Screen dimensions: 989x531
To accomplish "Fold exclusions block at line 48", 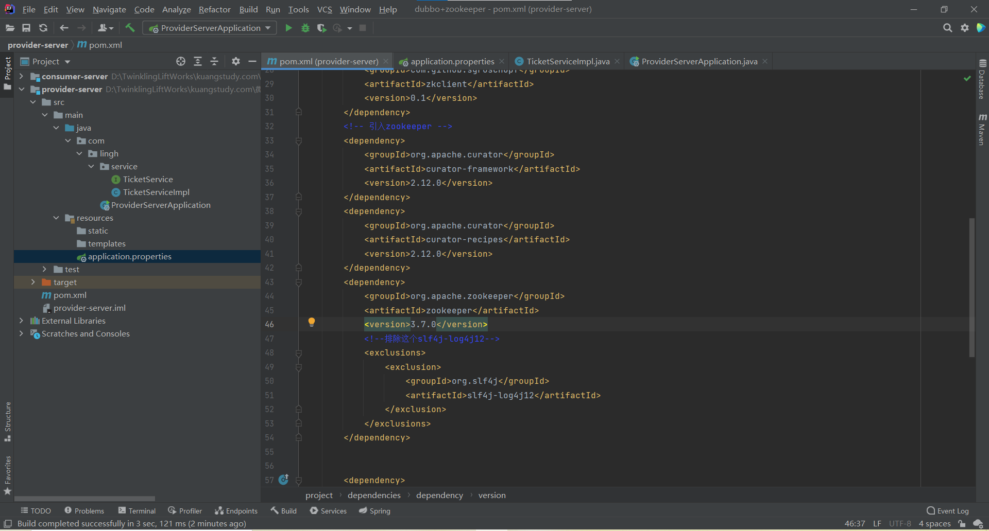I will 299,353.
